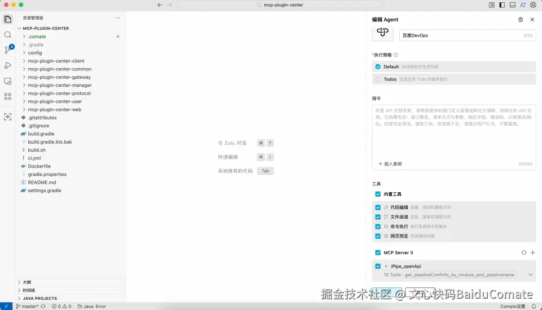The height and width of the screenshot is (310, 542).
Task: Open the account profile icon
Action: coord(534,5)
